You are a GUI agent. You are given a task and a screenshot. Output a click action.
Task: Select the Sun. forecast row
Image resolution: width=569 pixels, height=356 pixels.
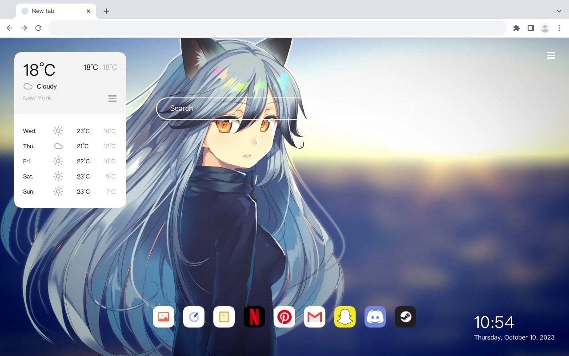coord(70,191)
